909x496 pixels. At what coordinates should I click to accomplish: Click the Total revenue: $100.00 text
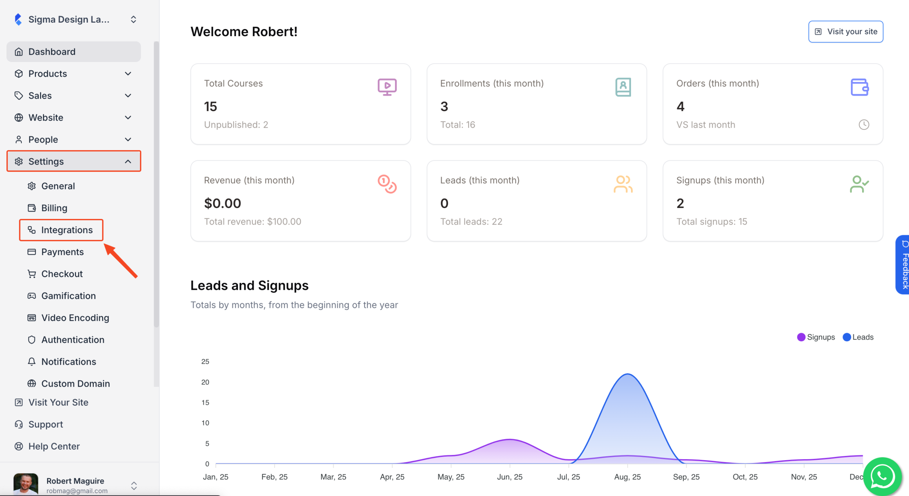click(252, 222)
